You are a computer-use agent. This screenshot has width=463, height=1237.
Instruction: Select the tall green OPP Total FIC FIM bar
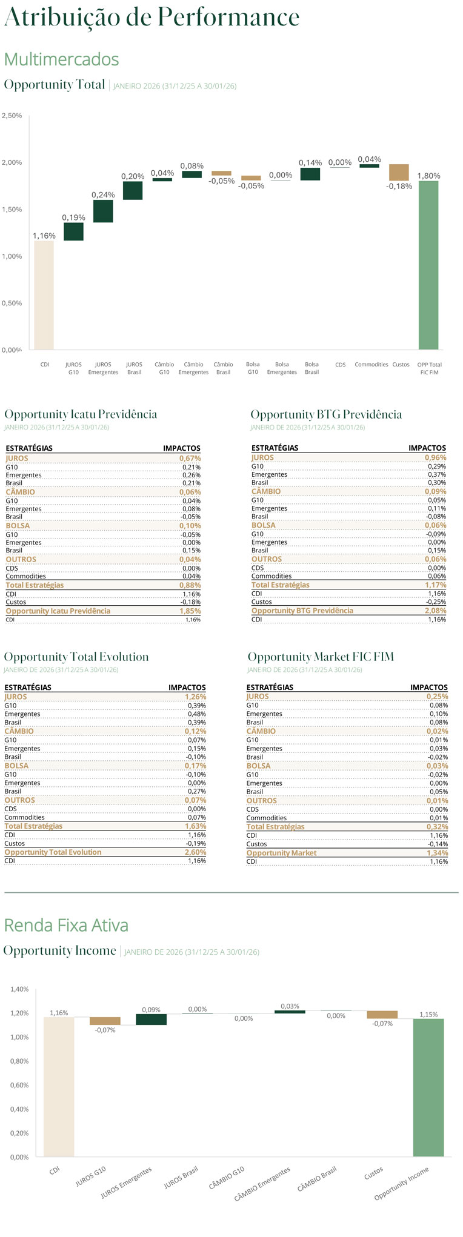428,265
